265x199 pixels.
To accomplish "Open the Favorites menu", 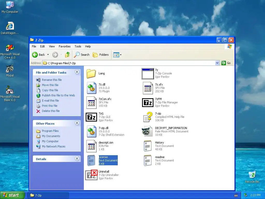I will point(64,46).
